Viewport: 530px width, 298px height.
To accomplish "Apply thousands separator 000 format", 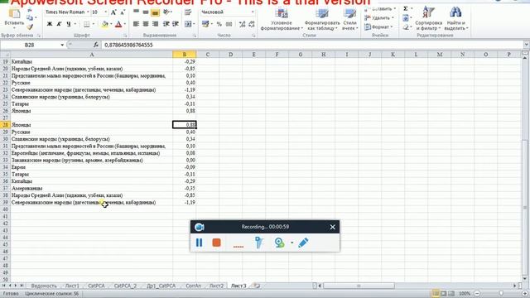I will tap(229, 24).
